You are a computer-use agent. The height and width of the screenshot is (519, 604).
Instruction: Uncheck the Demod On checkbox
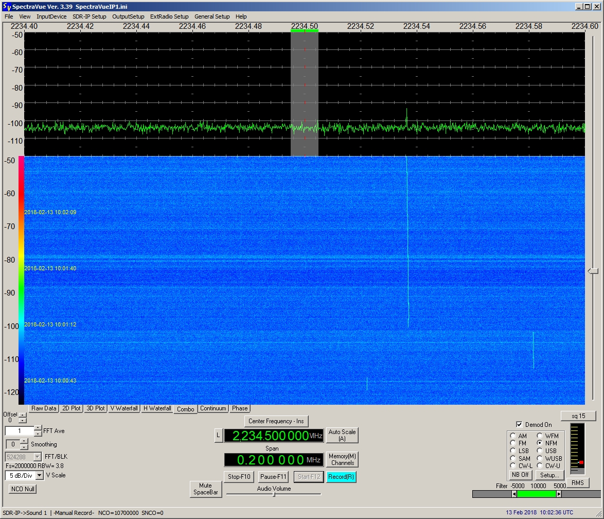tap(519, 425)
